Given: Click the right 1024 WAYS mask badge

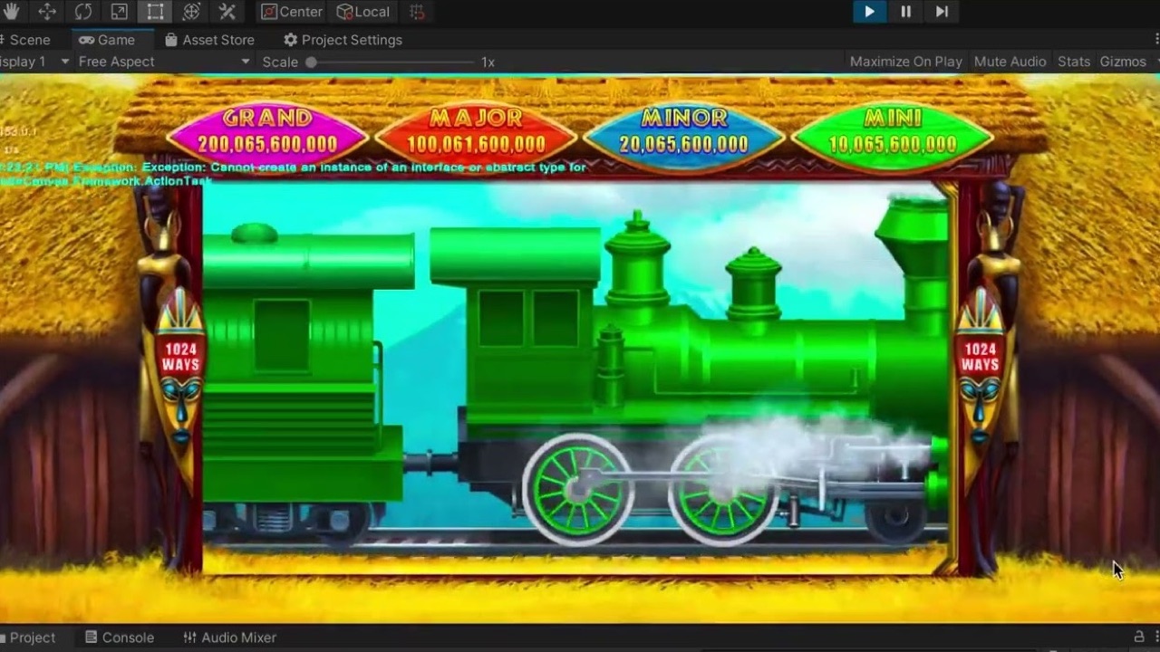Looking at the screenshot, I should coord(980,357).
